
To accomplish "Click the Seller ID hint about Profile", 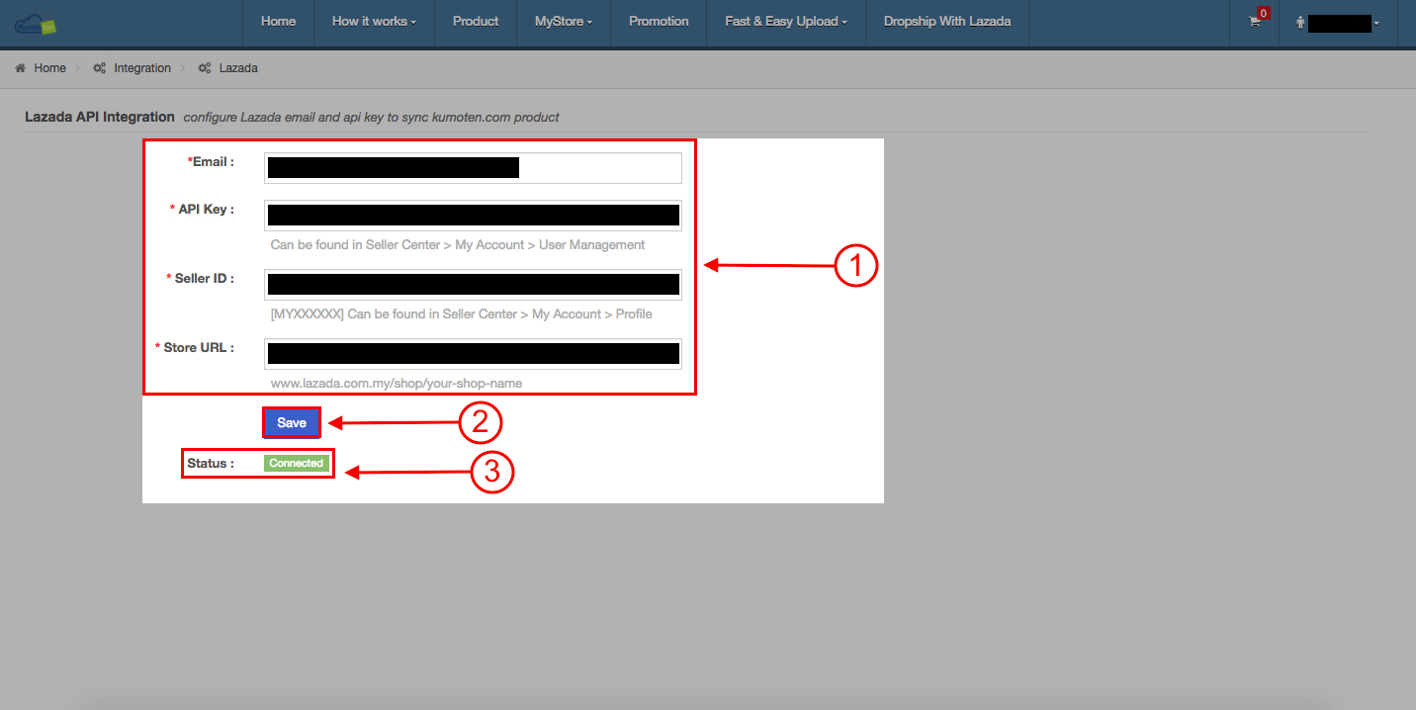I will pyautogui.click(x=462, y=313).
